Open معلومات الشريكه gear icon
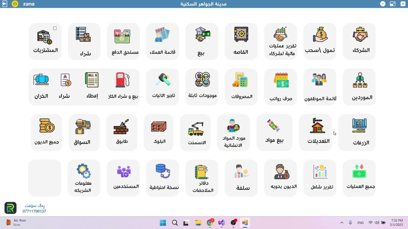Viewport: 408px width, 229px height. coord(84,171)
